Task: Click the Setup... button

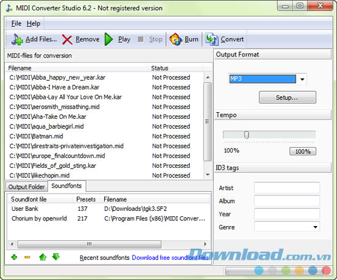Action: (x=287, y=97)
